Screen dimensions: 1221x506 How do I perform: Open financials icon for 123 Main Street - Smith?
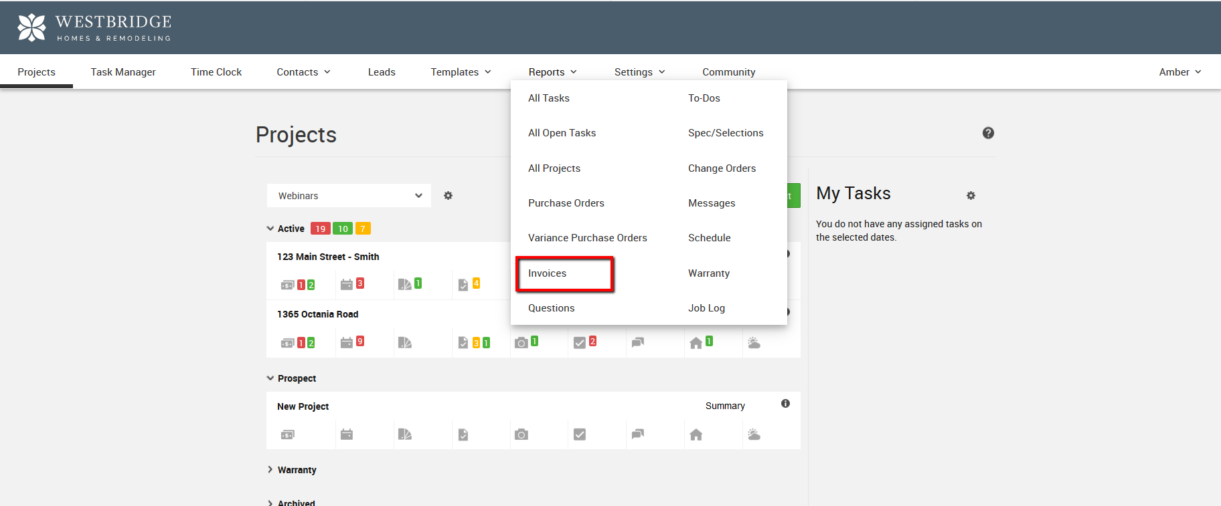[x=287, y=285]
